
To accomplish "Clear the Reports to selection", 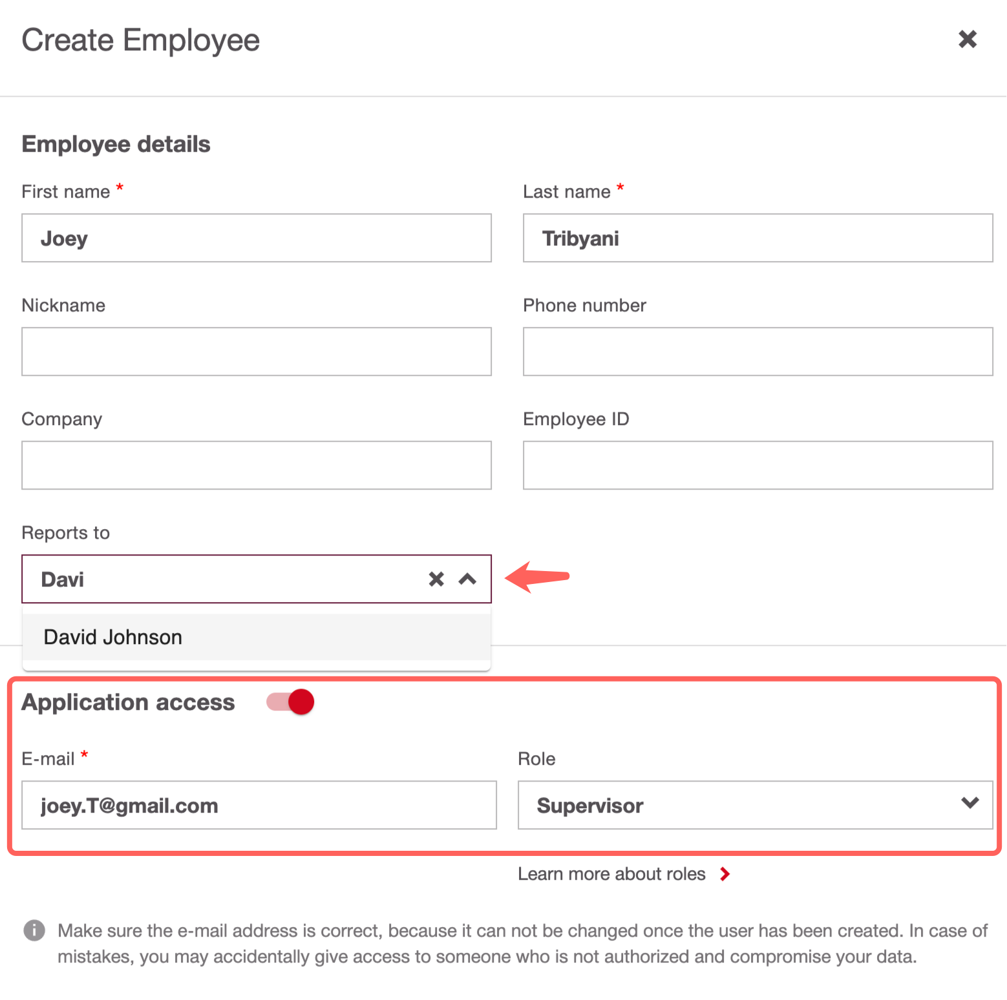I will 436,579.
